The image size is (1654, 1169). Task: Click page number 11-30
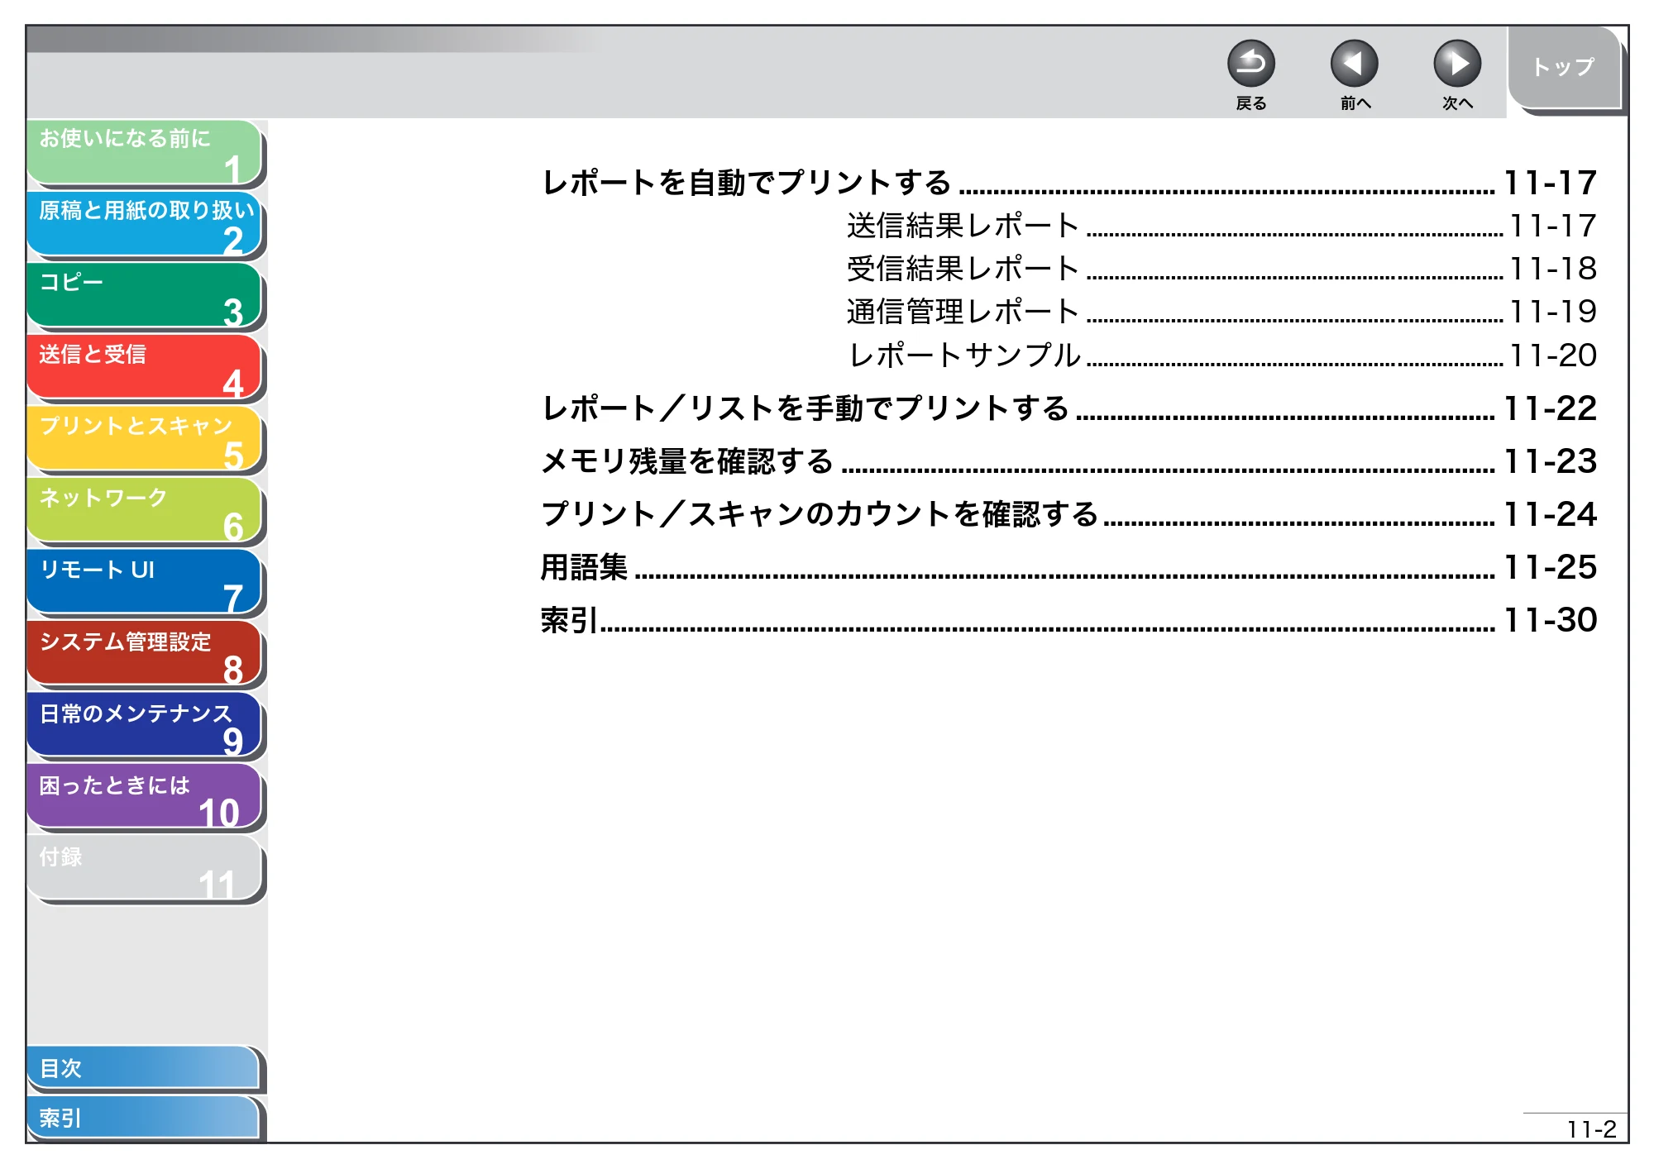click(1550, 620)
